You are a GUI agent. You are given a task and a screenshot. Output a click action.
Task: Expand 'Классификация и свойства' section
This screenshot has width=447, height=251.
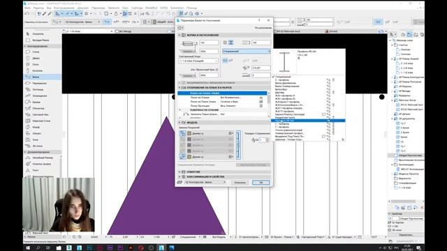(x=179, y=176)
